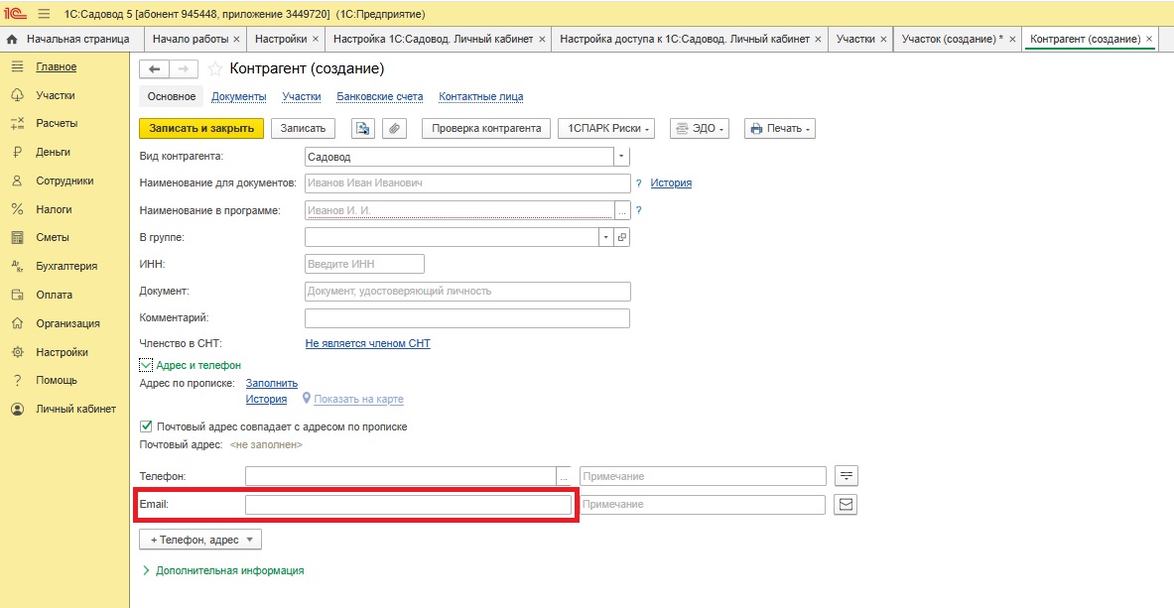1174x608 pixels.
Task: Open the ЭДО dropdown menu
Action: pos(699,128)
